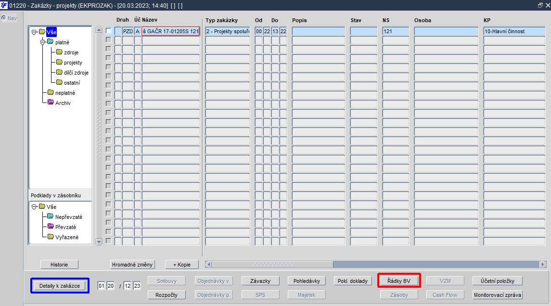Viewport: 551px width, 306px height.
Task: Select the neplatné folder
Action: point(61,92)
